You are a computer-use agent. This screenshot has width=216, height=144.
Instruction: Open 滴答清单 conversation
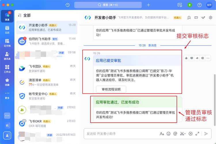coord(47,82)
